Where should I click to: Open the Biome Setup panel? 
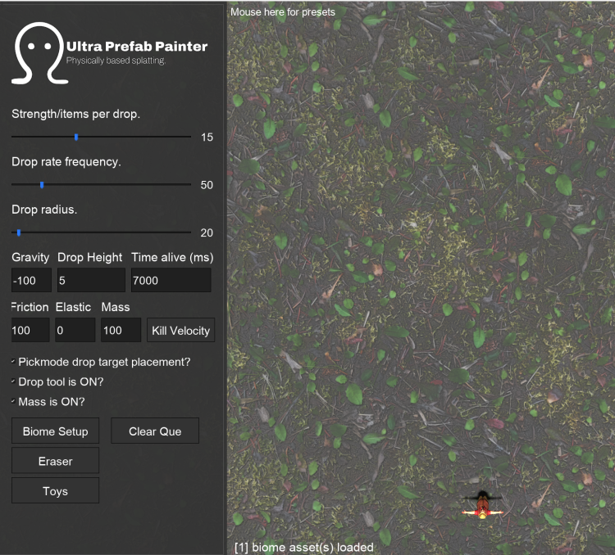(x=55, y=431)
